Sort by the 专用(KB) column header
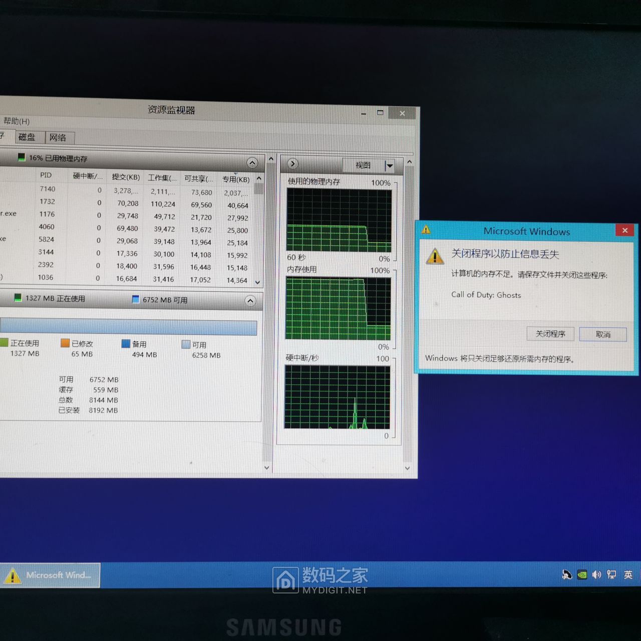Screen dimensions: 641x641 (236, 179)
